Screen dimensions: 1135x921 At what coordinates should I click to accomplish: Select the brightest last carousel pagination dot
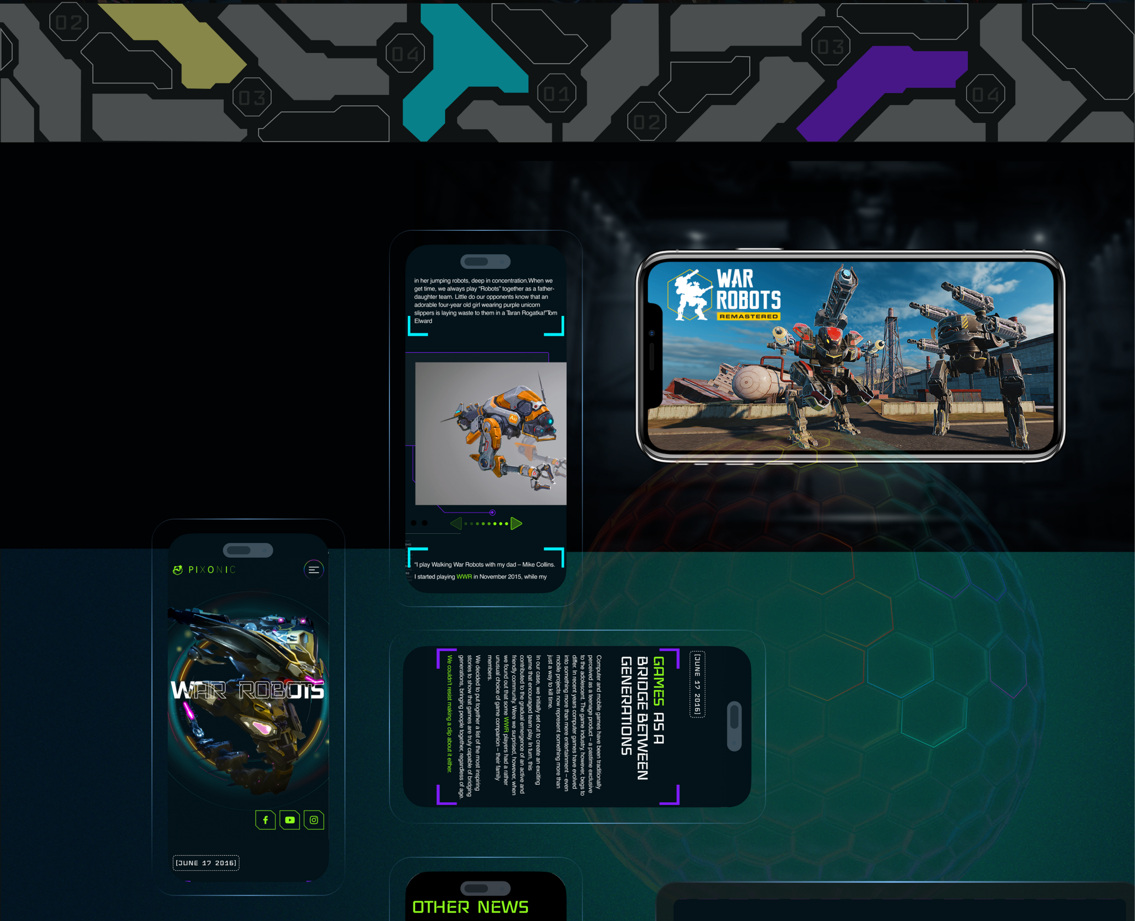tap(507, 523)
